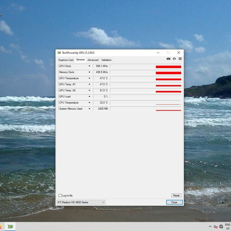Switch to the Graphics Card tab
This screenshot has height=231, width=231.
click(x=66, y=60)
